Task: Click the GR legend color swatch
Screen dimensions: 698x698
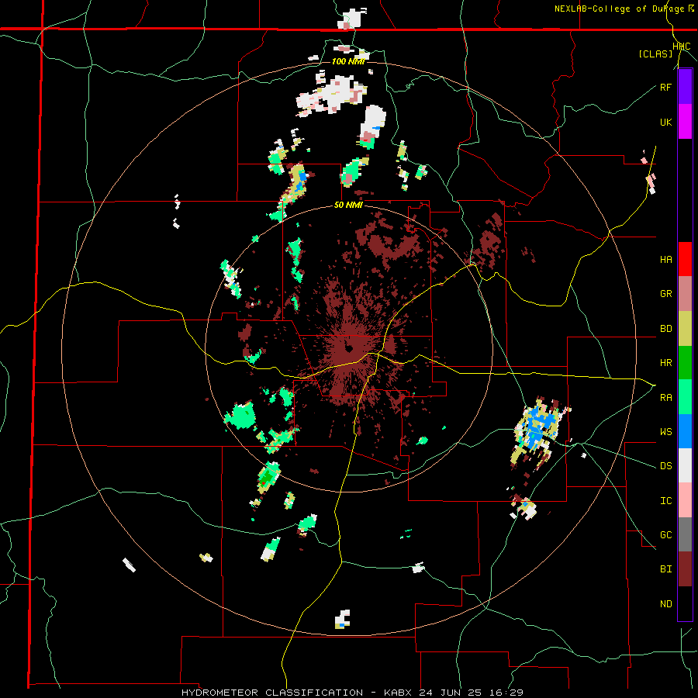Action: tap(685, 294)
